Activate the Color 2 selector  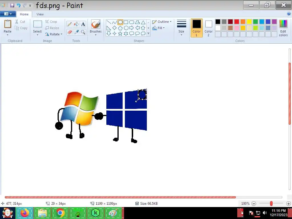click(208, 28)
